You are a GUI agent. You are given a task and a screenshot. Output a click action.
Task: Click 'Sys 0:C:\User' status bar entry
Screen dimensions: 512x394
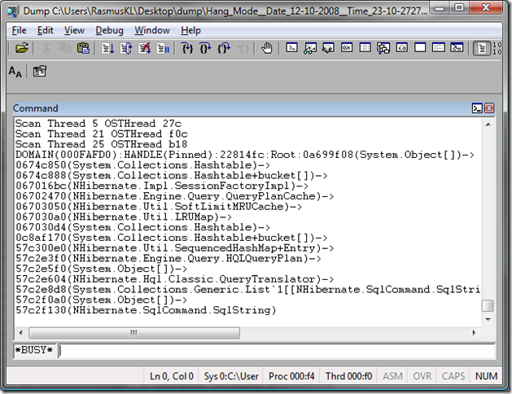tap(231, 376)
